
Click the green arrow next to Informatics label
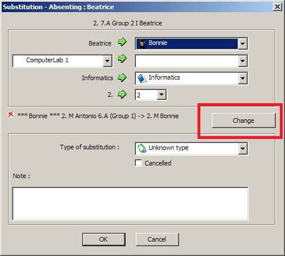[122, 78]
